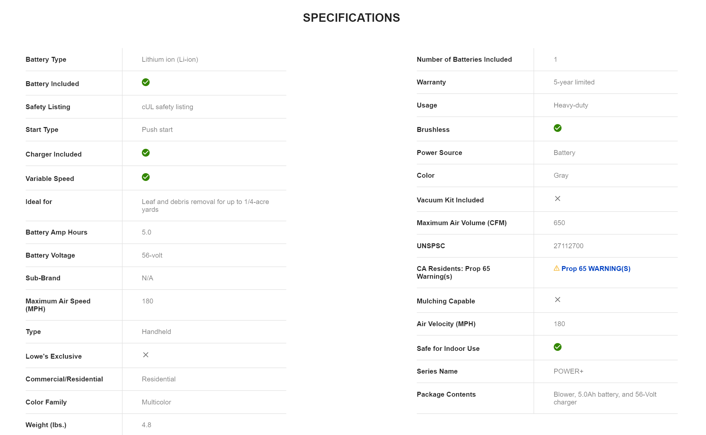Click the POWER+ series name value
The height and width of the screenshot is (435, 706).
coord(568,371)
